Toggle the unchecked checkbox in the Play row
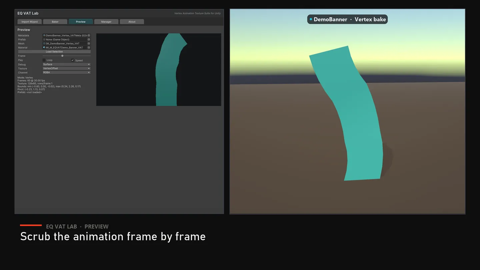This screenshot has width=480, height=270. [44, 60]
